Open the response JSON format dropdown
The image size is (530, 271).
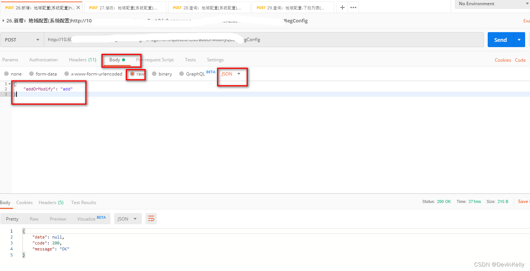(x=128, y=219)
